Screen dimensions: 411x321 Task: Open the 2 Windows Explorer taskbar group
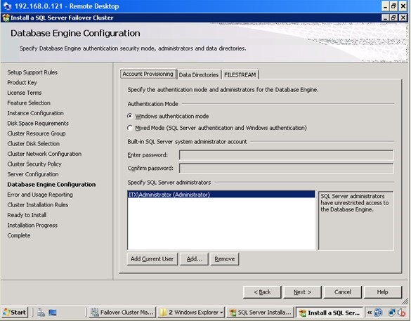click(191, 313)
